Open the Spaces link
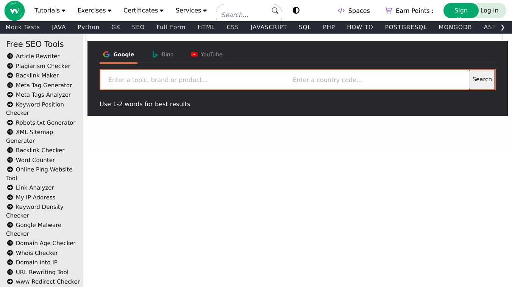Image resolution: width=512 pixels, height=287 pixels. pyautogui.click(x=354, y=11)
